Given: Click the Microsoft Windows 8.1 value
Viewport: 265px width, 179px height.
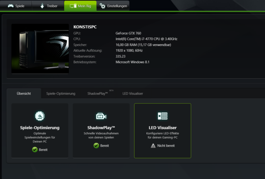Looking at the screenshot, I should pos(132,62).
